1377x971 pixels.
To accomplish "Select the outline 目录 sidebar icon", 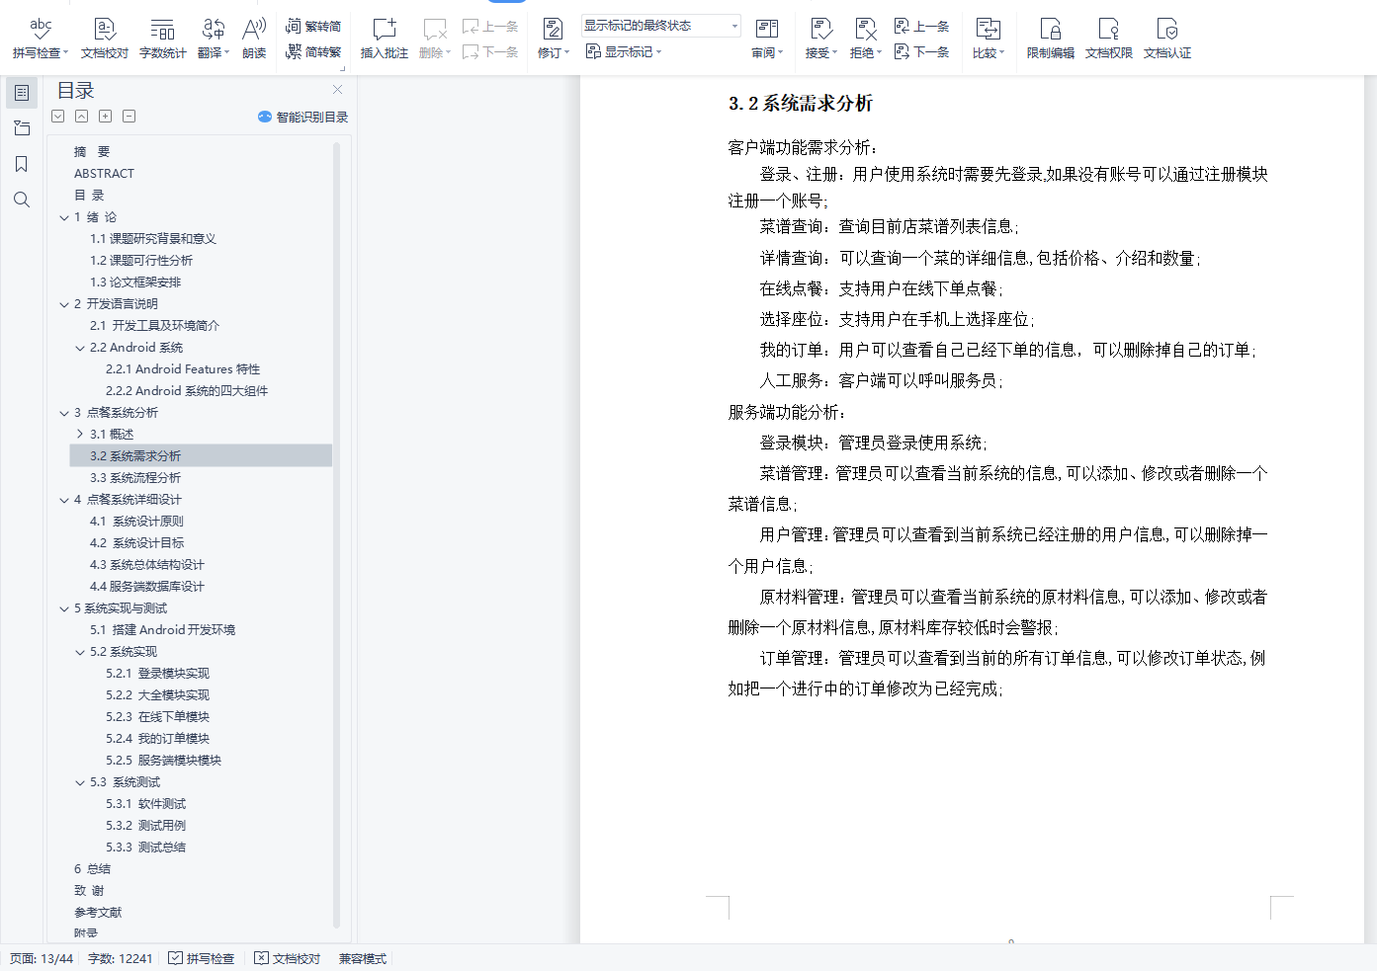I will tap(22, 93).
